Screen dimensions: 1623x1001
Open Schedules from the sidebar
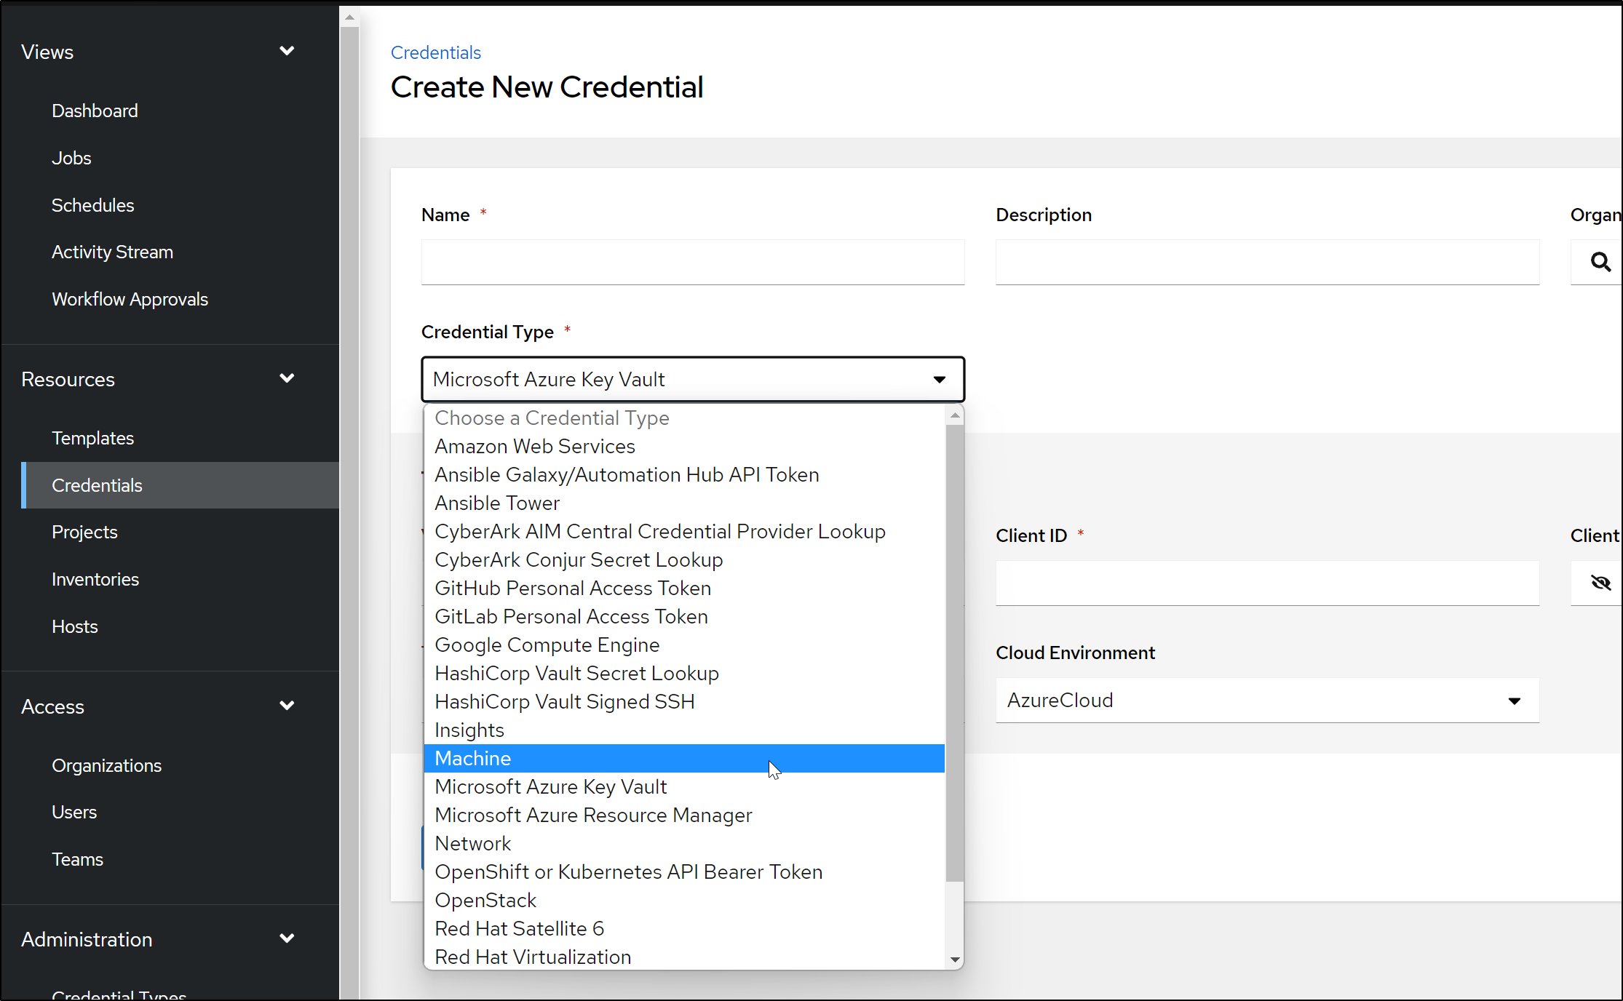92,205
